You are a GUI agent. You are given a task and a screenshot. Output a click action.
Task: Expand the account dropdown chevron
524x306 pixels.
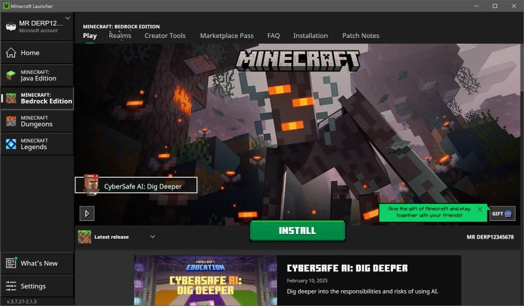pyautogui.click(x=67, y=18)
